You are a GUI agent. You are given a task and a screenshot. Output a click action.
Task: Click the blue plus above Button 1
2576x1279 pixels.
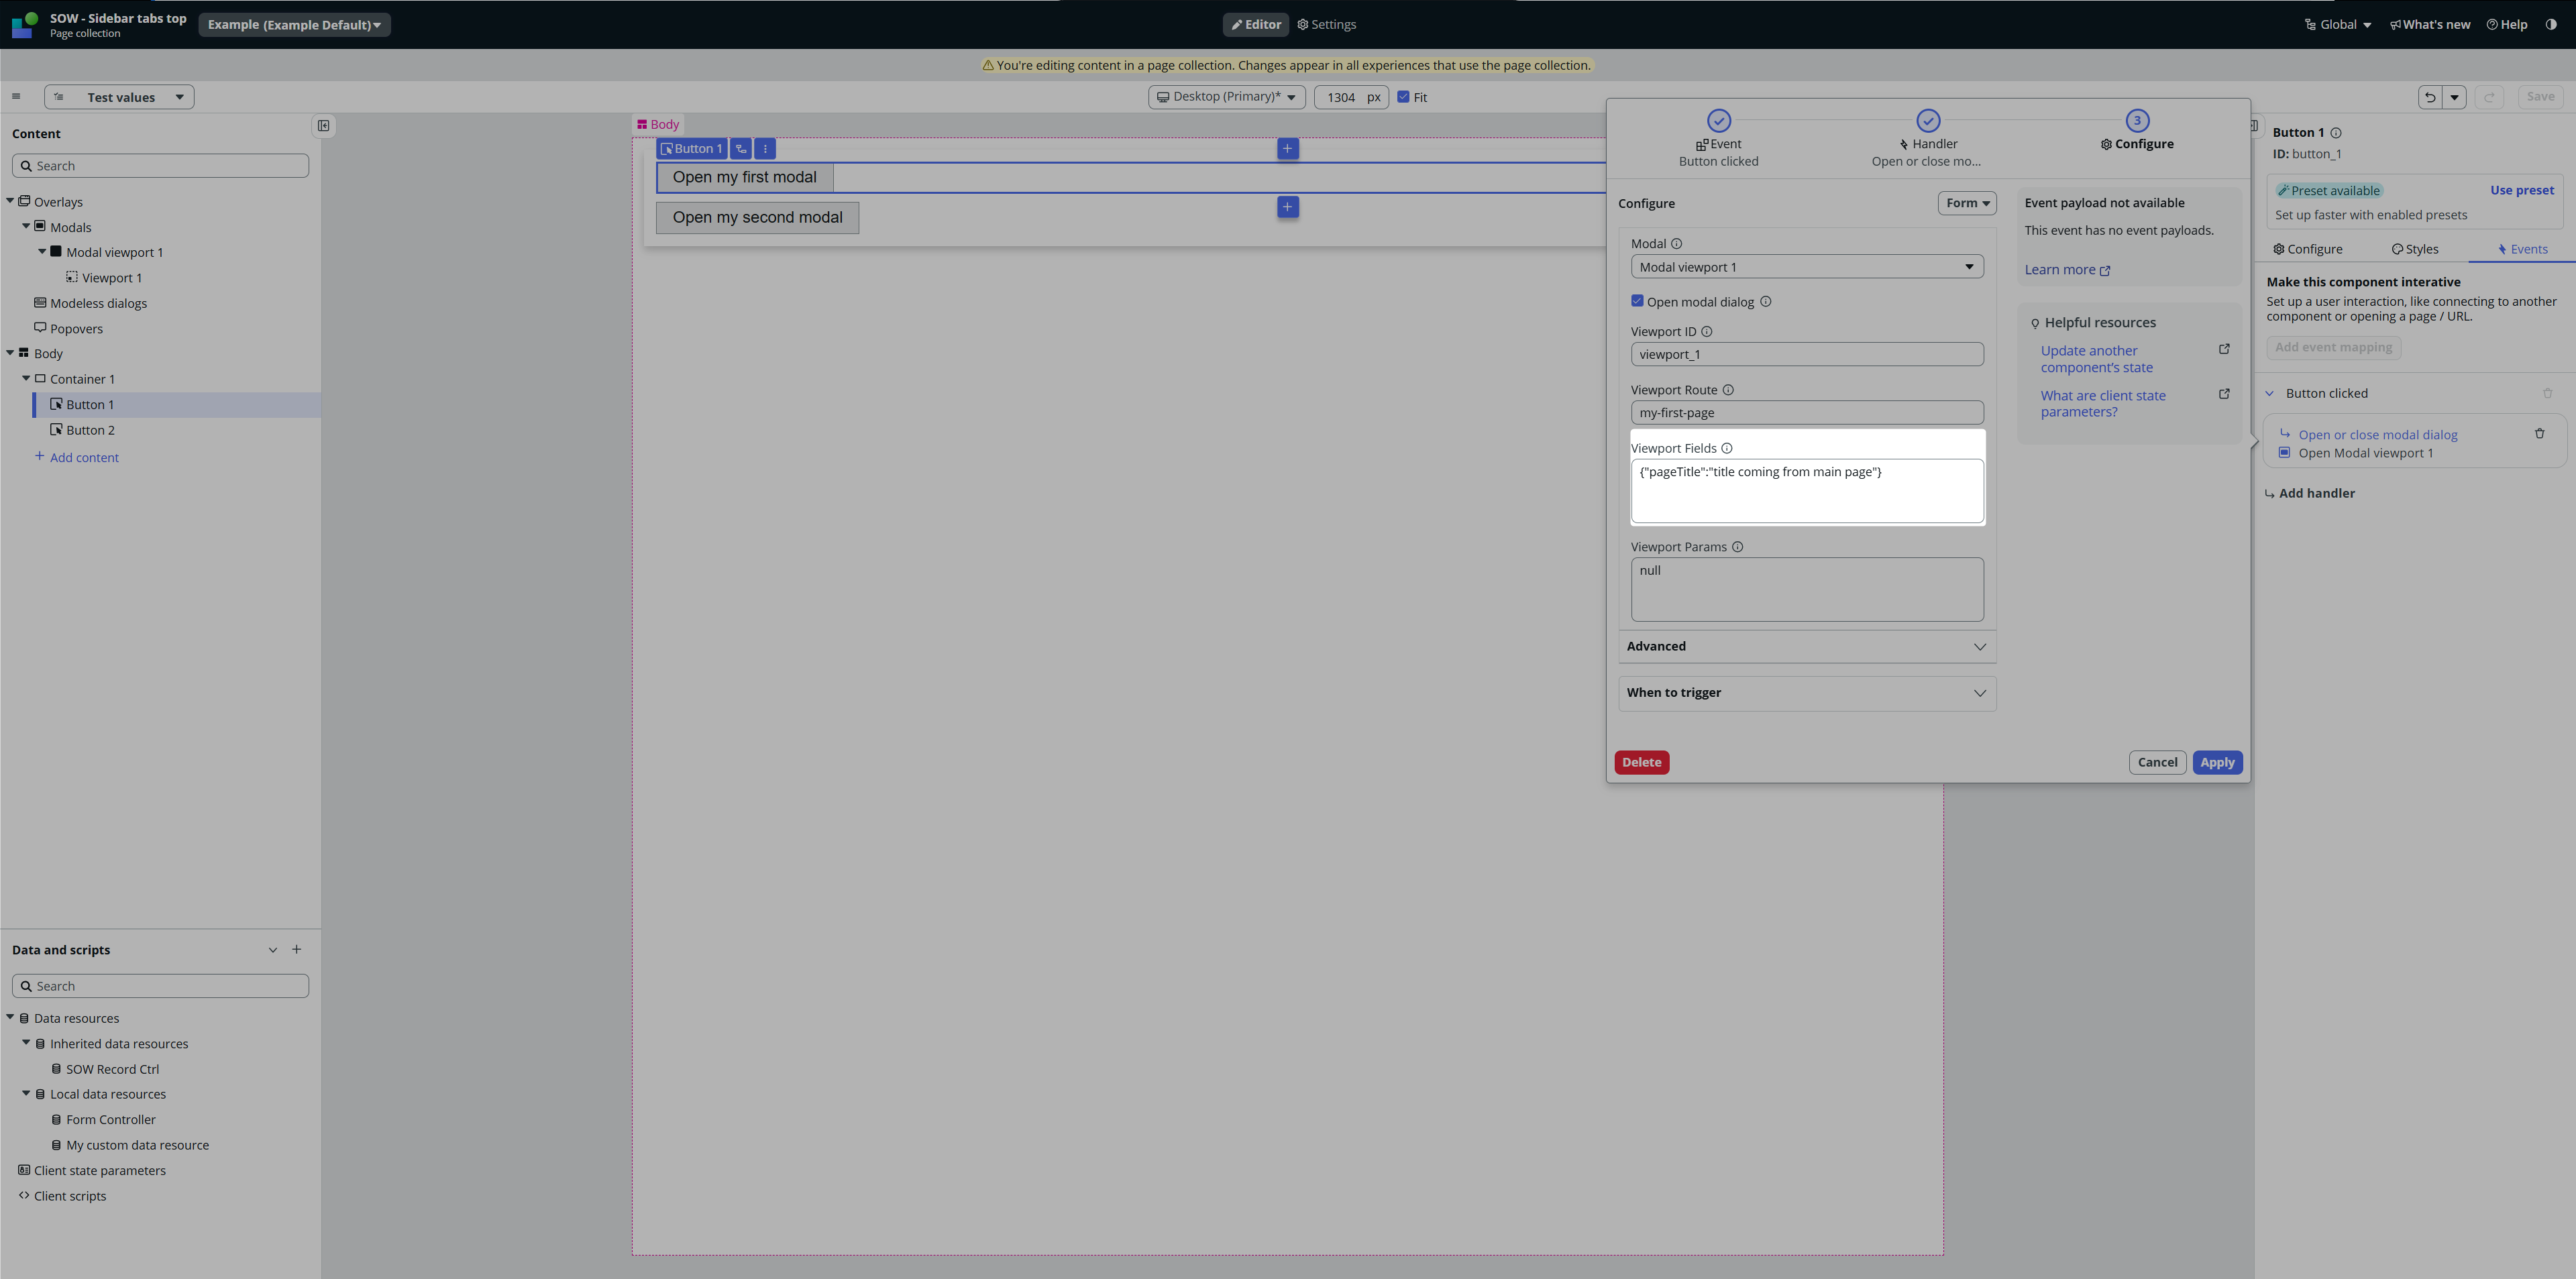1287,149
